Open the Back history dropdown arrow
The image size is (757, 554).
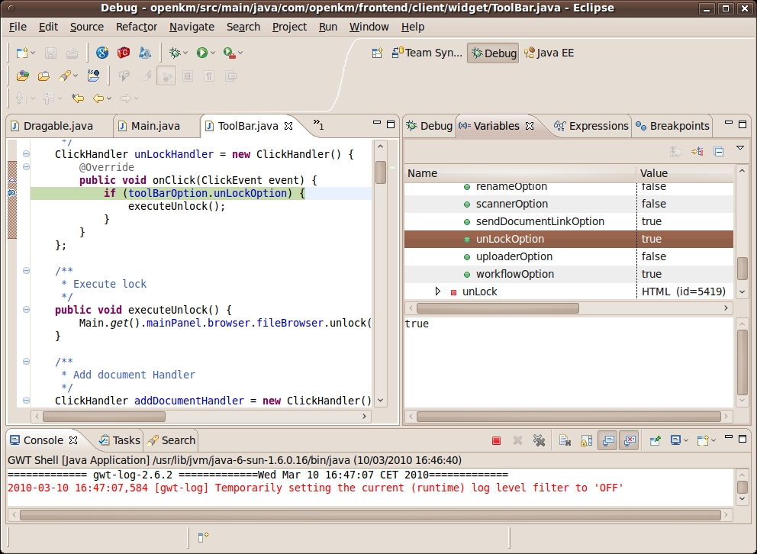point(109,99)
